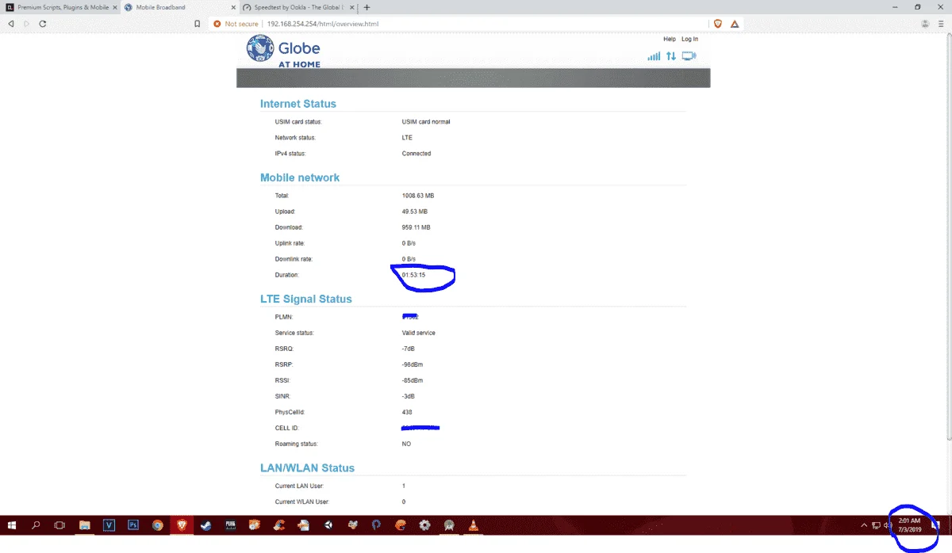
Task: Switch to Speedtest by Ookla tab
Action: tap(297, 7)
